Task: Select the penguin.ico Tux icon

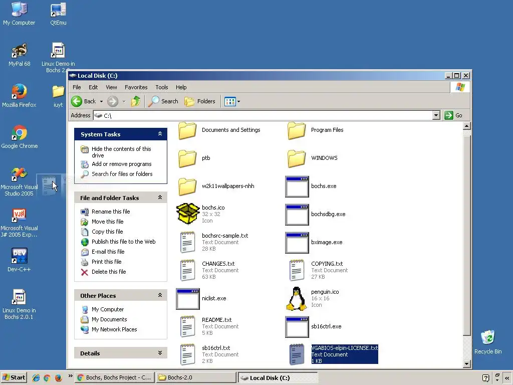Action: coord(297,299)
